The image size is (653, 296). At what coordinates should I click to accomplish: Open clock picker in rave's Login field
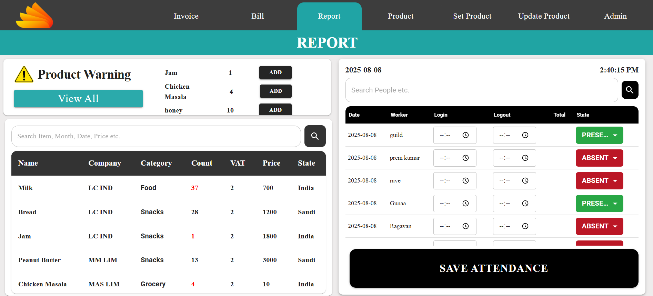465,181
